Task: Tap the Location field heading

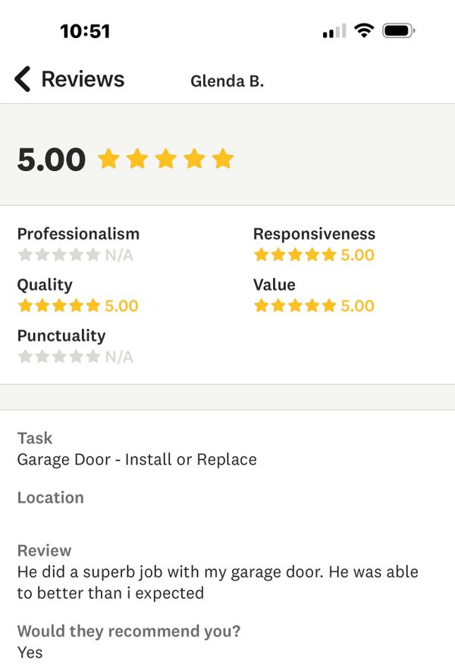Action: 50,498
